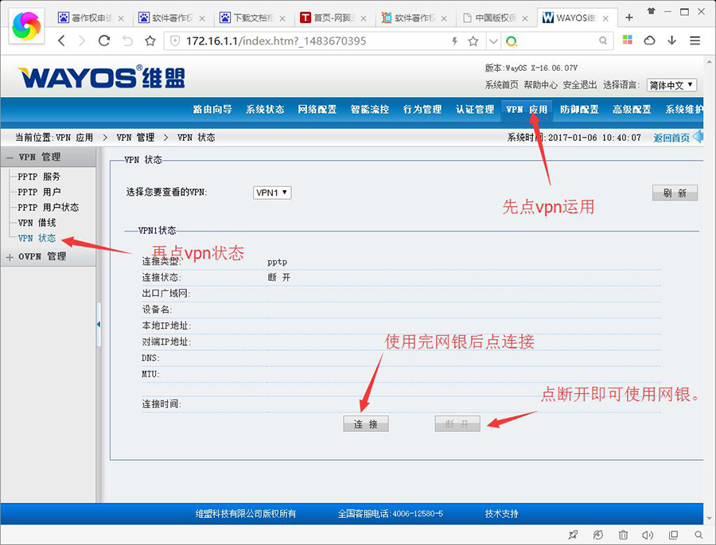Open the 认证管理 menu
Viewport: 716px width, 545px height.
(x=475, y=110)
